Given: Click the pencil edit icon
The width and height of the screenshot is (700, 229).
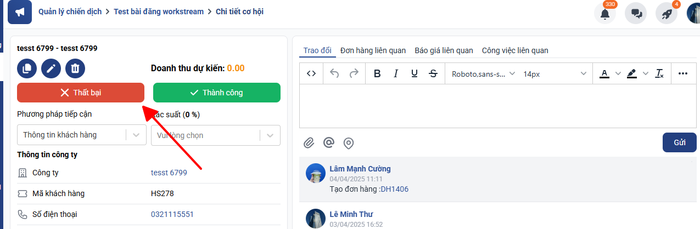Looking at the screenshot, I should [x=51, y=68].
